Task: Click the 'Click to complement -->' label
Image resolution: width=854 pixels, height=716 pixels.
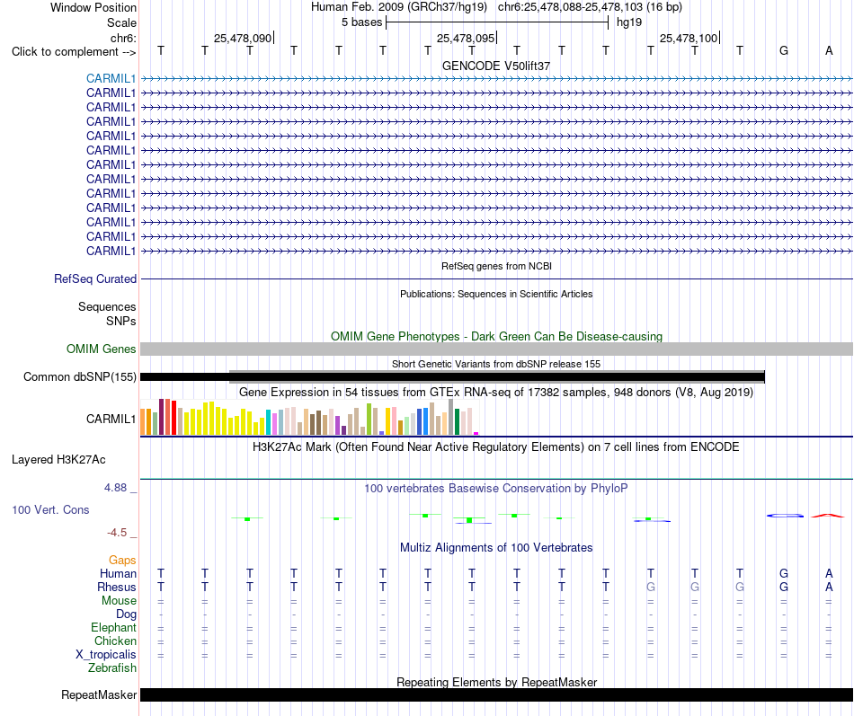Action: click(74, 52)
